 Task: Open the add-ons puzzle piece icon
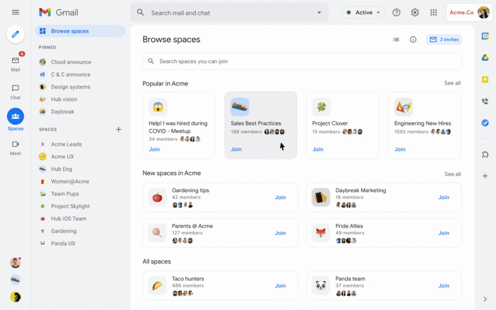[485, 154]
